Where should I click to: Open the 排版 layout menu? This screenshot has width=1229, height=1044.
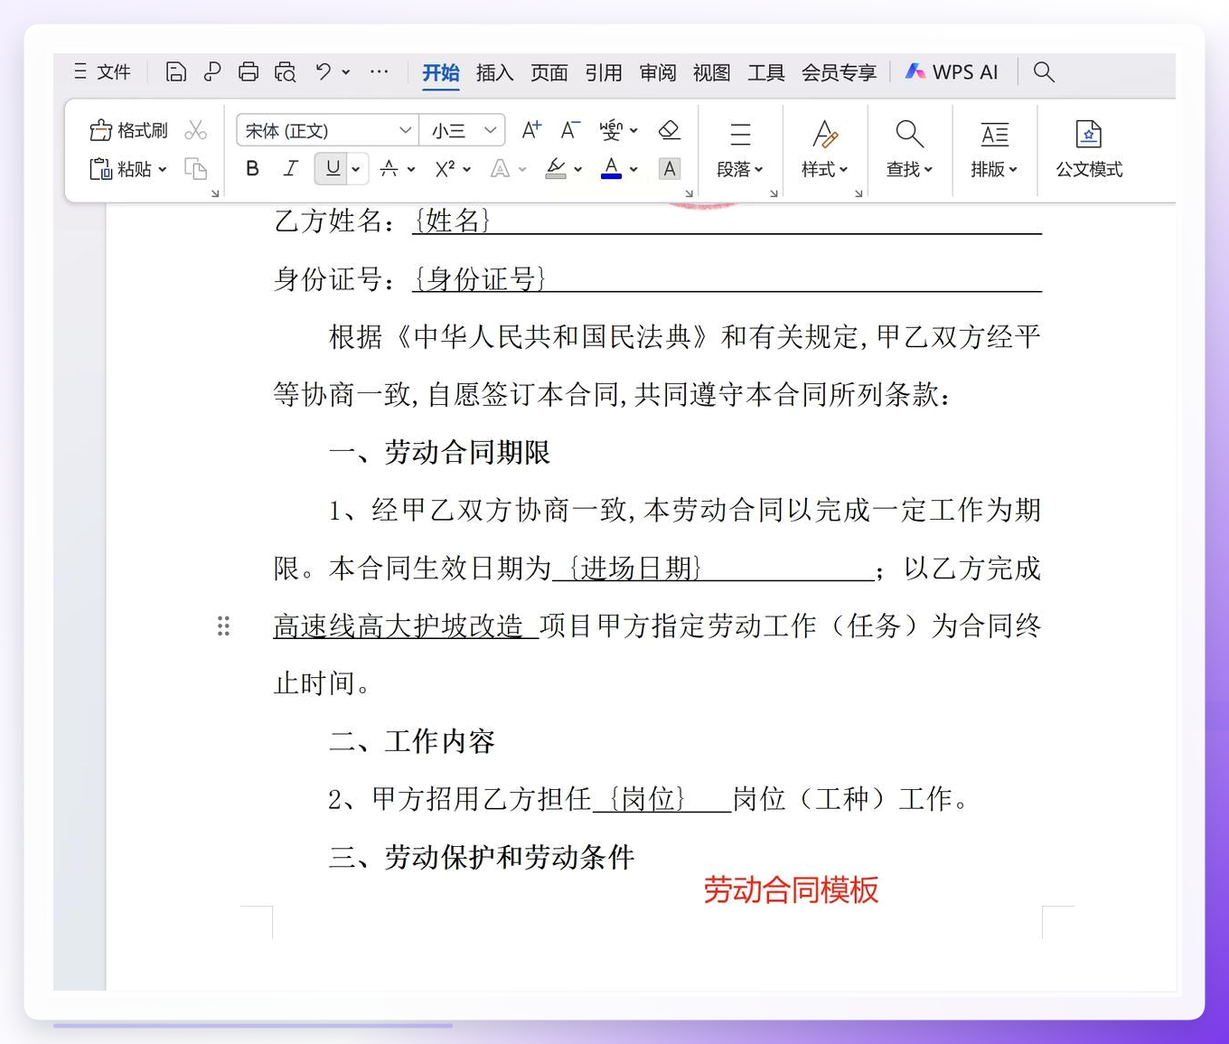pos(994,149)
